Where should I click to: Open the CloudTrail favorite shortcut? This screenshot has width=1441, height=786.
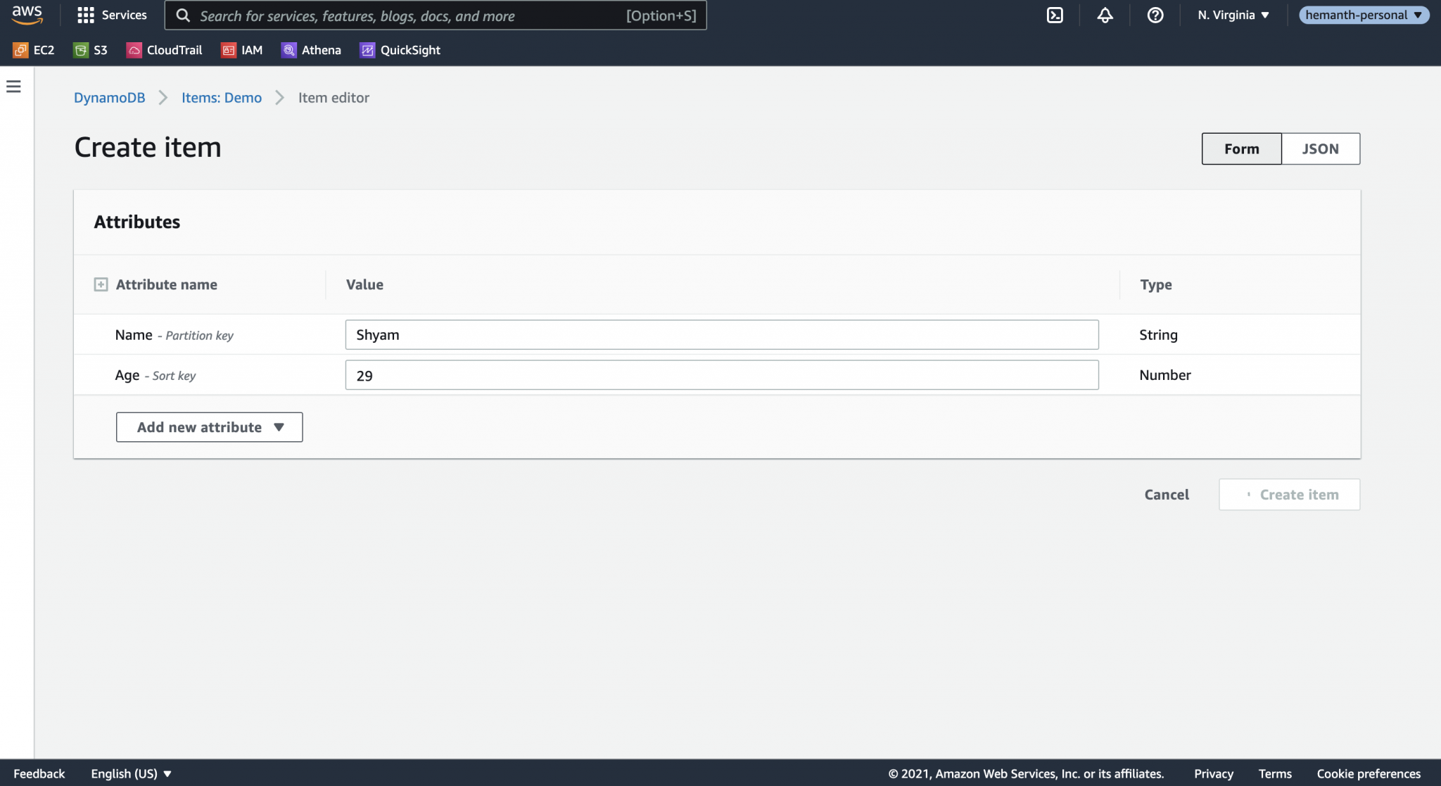pos(163,49)
